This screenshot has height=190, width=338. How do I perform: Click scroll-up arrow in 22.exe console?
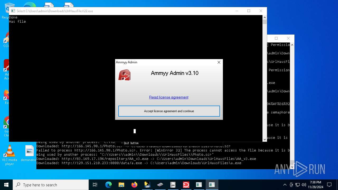(x=265, y=17)
